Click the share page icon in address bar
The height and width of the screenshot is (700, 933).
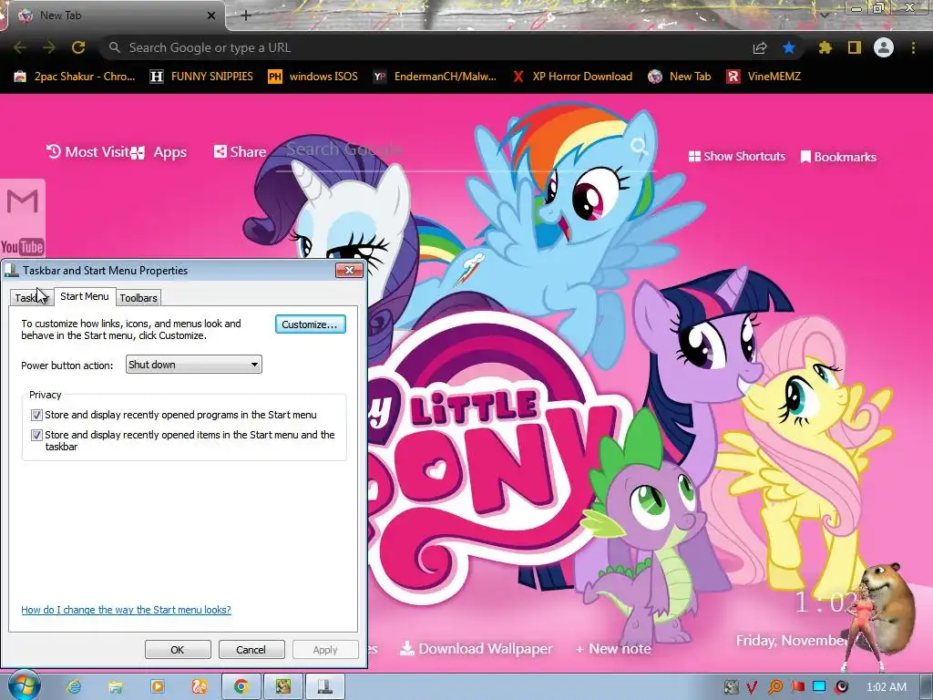760,47
